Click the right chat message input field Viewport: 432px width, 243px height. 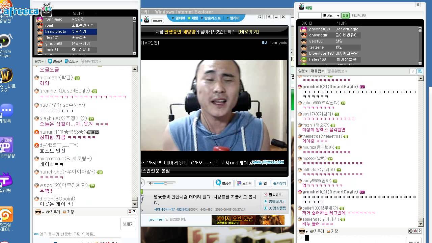(x=351, y=238)
